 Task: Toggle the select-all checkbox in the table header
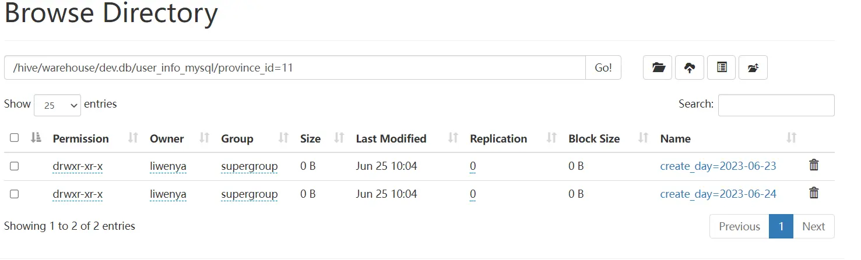click(15, 138)
